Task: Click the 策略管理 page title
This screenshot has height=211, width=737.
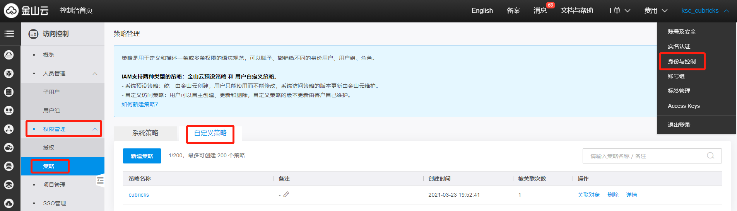Action: [127, 34]
